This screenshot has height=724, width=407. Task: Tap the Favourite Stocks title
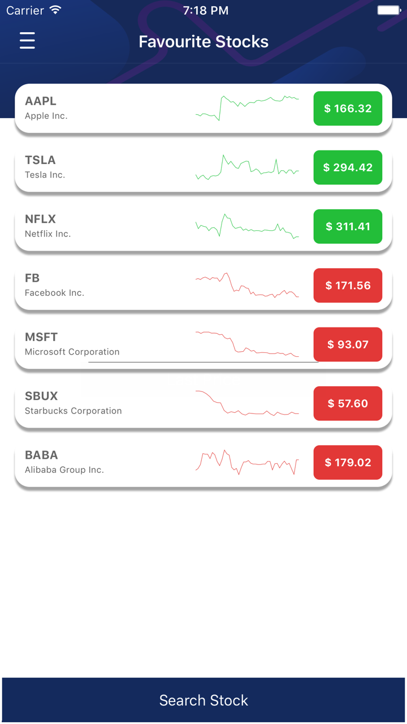click(x=203, y=42)
